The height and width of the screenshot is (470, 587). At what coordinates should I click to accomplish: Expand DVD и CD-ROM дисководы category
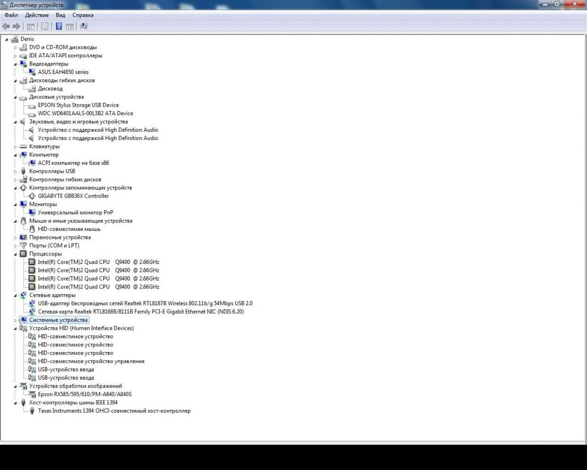pyautogui.click(x=15, y=47)
